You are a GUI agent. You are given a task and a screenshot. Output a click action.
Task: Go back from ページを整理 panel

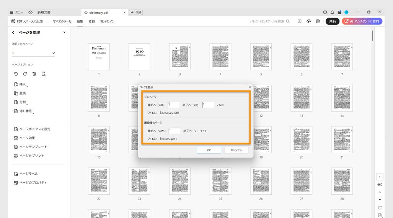pyautogui.click(x=13, y=32)
